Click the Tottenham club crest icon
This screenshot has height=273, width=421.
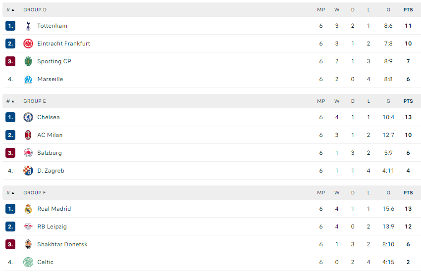point(28,26)
